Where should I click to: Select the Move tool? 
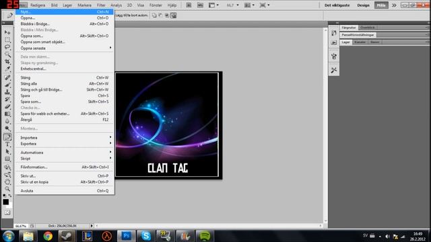pos(7,32)
